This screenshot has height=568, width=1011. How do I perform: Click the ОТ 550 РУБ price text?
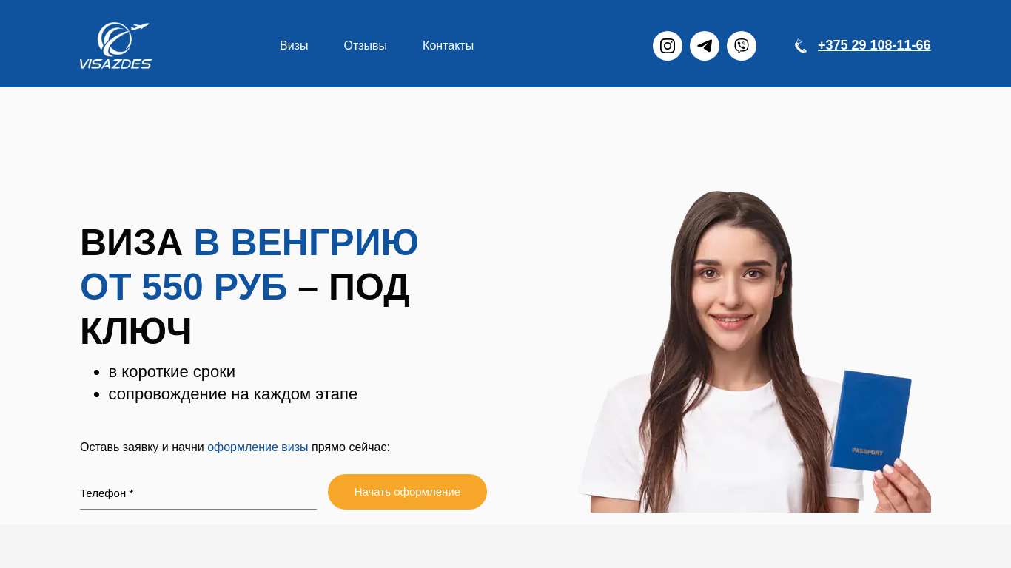[184, 287]
